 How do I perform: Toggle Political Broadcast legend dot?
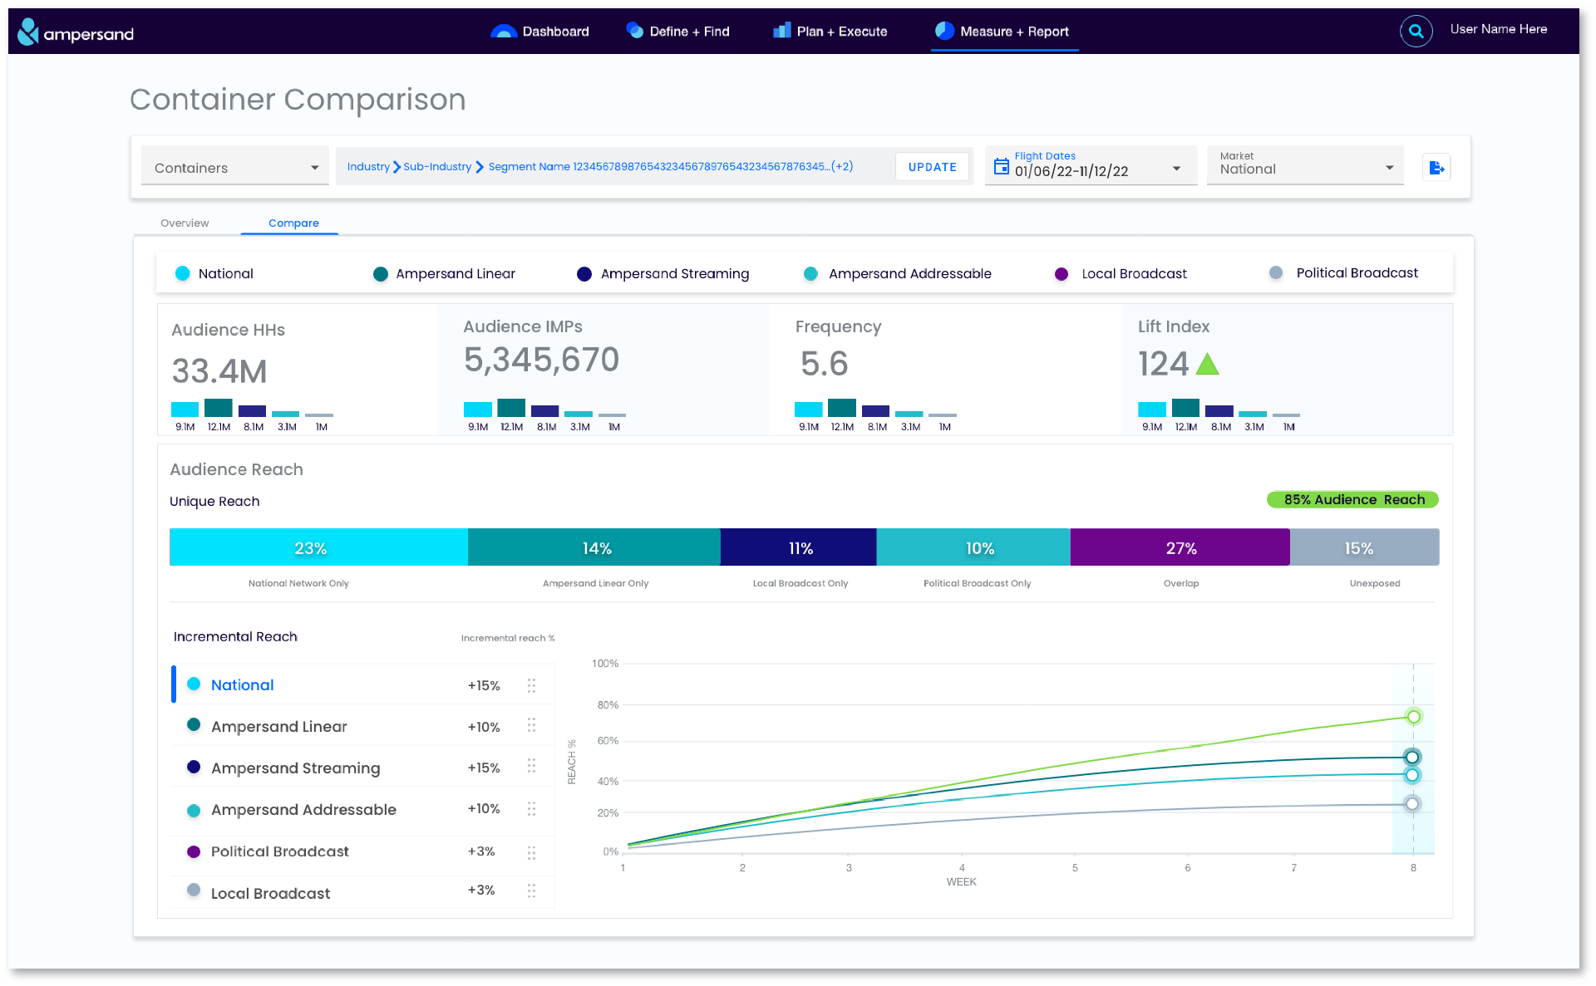(x=1276, y=272)
